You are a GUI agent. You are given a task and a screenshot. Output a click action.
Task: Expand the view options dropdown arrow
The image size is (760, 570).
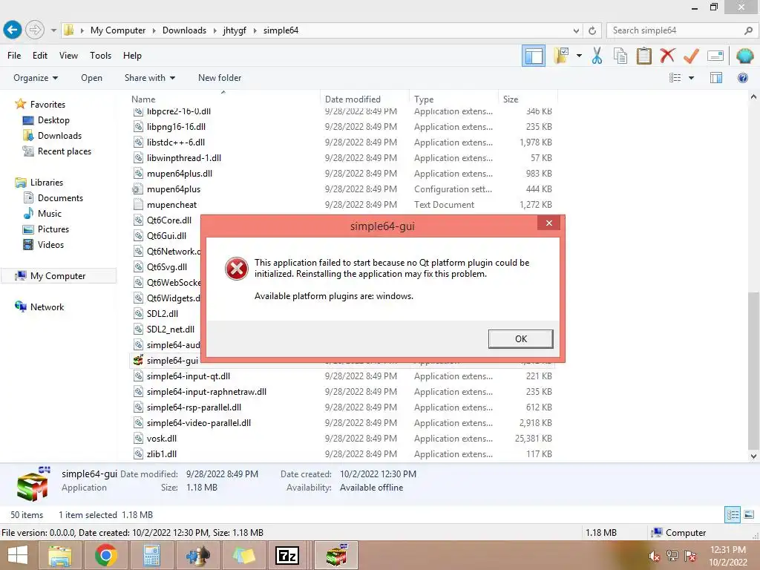coord(691,78)
